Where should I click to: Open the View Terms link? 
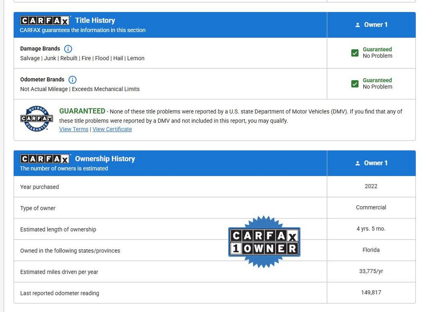coord(74,129)
